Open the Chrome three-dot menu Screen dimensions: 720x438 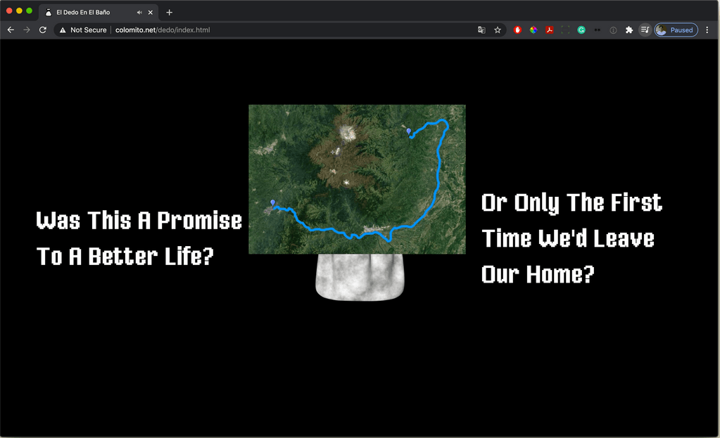707,30
